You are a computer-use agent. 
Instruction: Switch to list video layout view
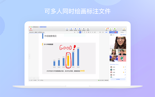(114, 35)
